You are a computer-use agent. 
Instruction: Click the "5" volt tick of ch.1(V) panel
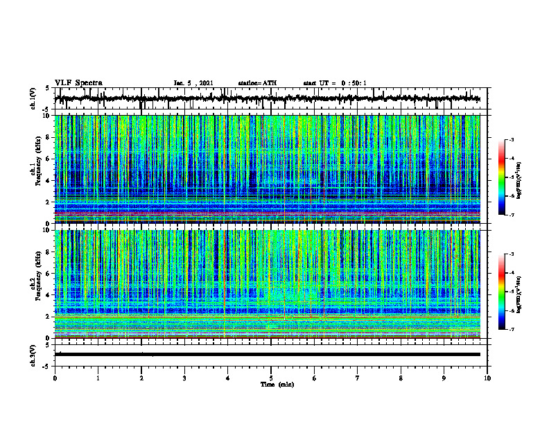click(48, 88)
